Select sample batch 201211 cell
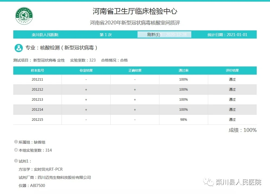Viewport: 270px width, 194px height. pos(37,79)
